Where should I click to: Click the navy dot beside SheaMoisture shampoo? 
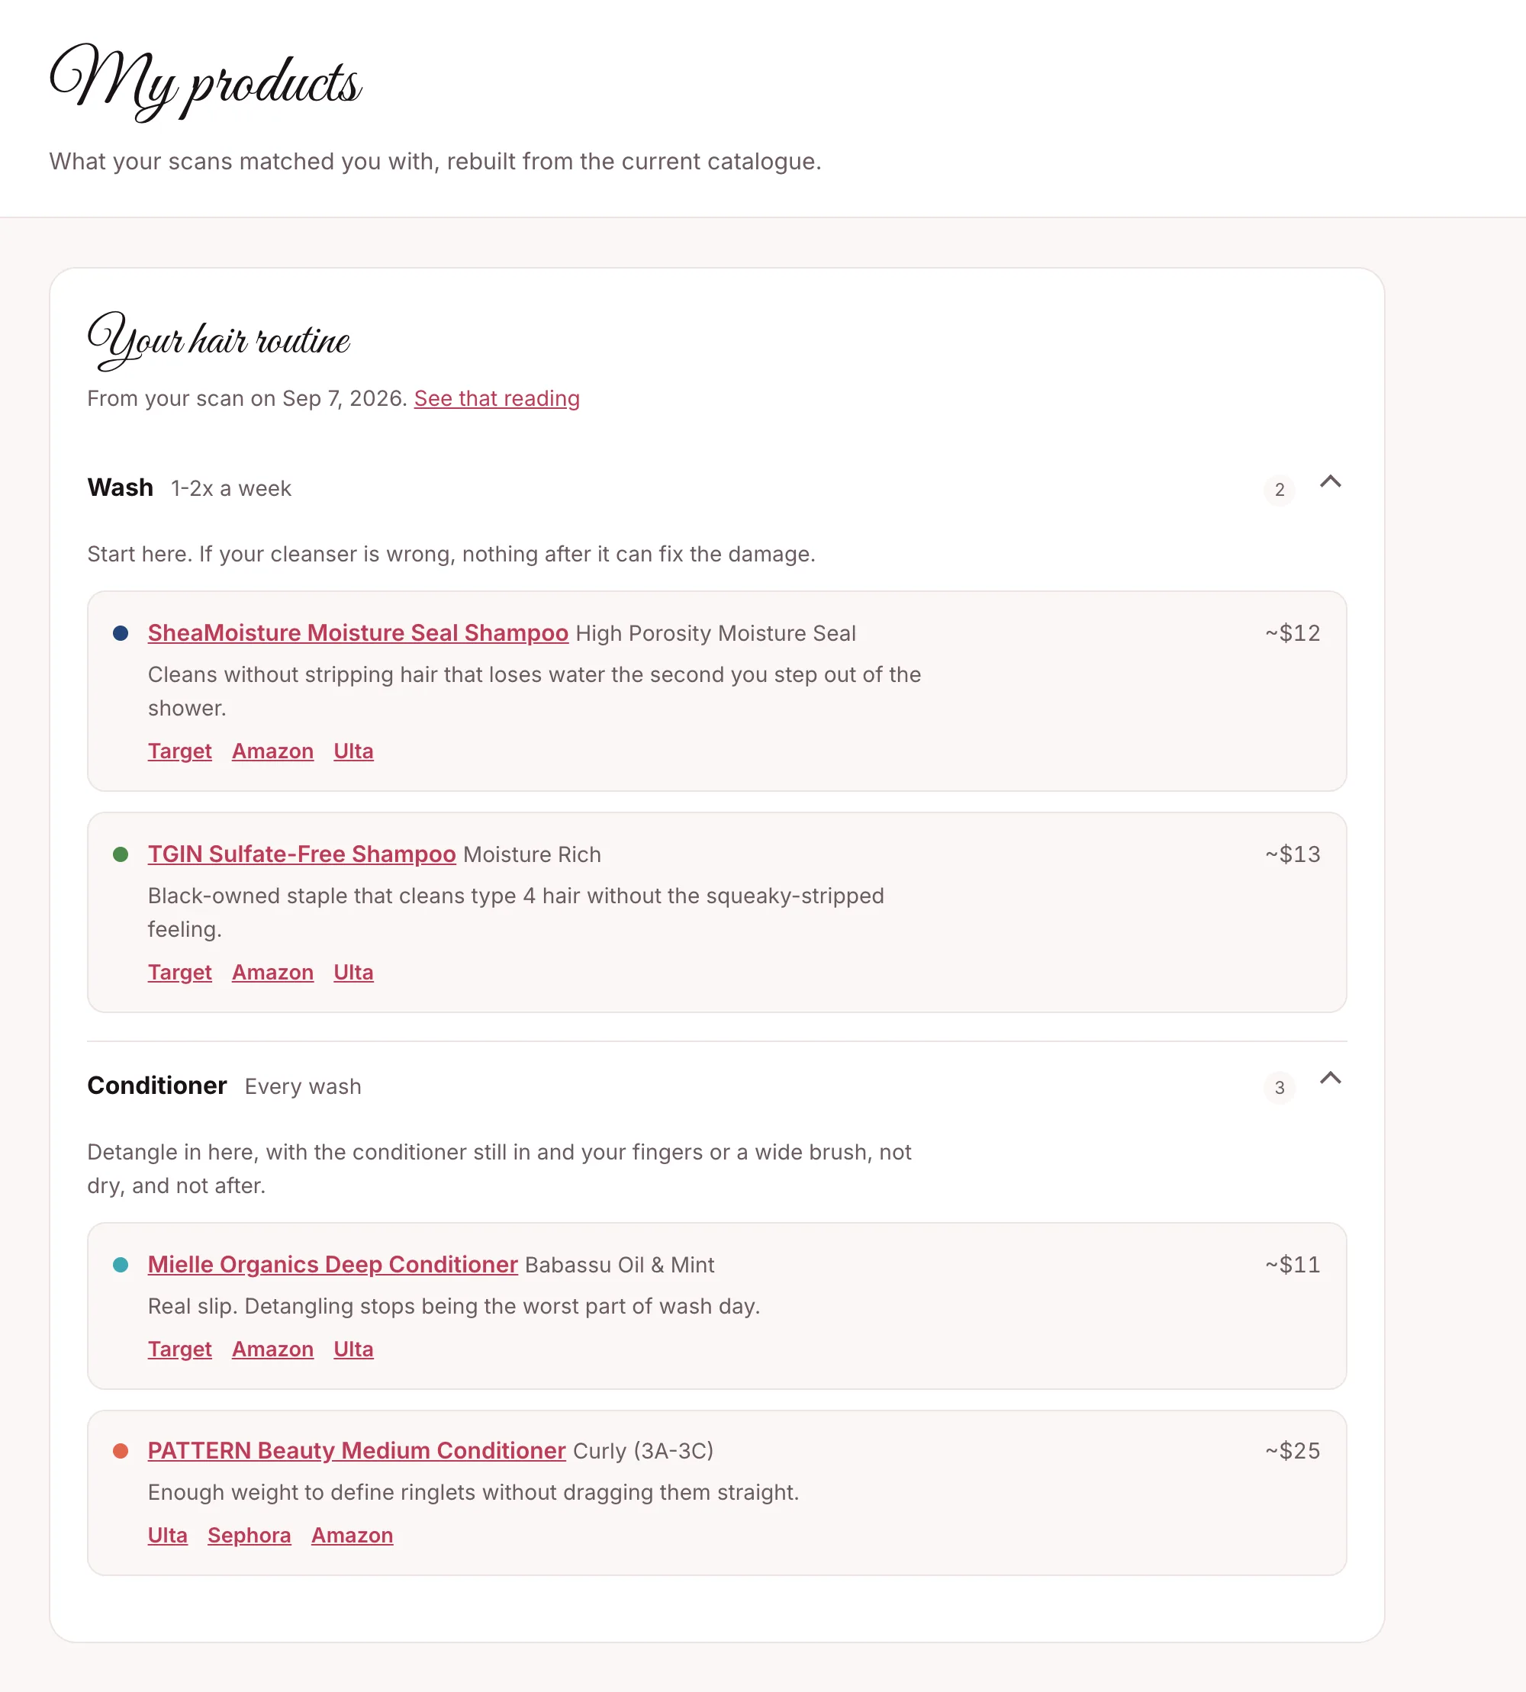pos(121,633)
